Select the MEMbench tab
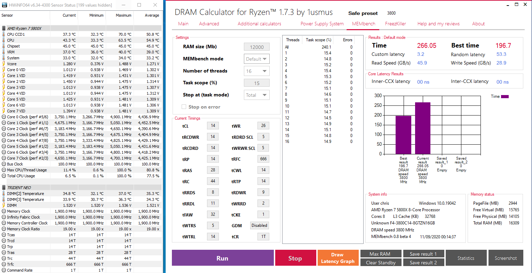 click(364, 24)
